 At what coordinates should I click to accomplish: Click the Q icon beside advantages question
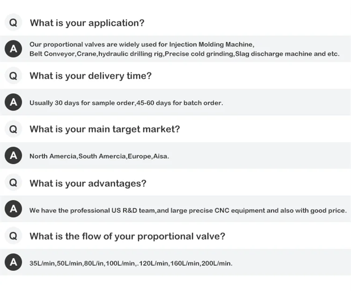[13, 183]
